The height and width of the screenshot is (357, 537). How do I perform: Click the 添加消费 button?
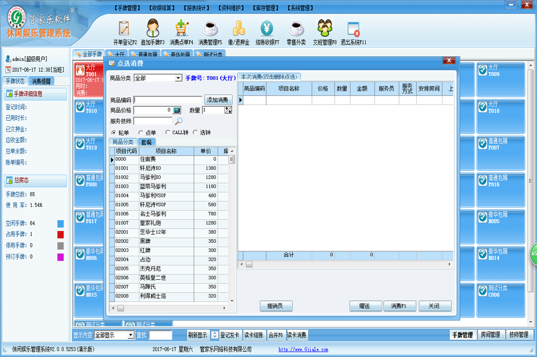coord(218,100)
